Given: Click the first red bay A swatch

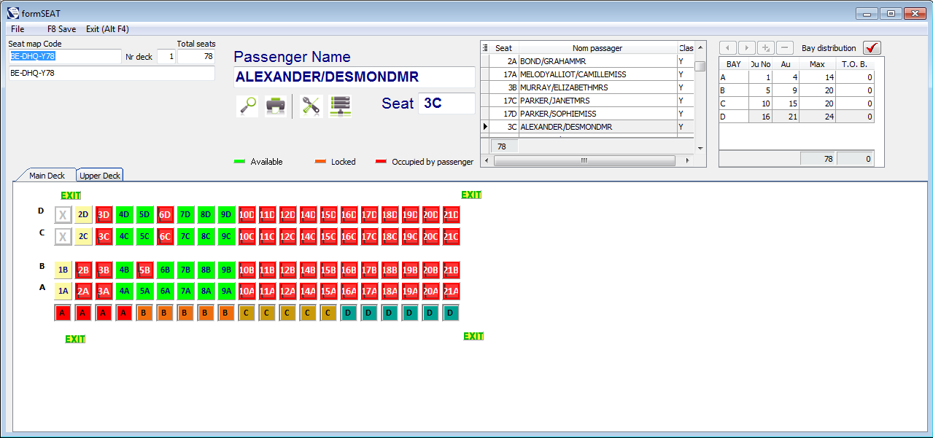Looking at the screenshot, I should (63, 313).
